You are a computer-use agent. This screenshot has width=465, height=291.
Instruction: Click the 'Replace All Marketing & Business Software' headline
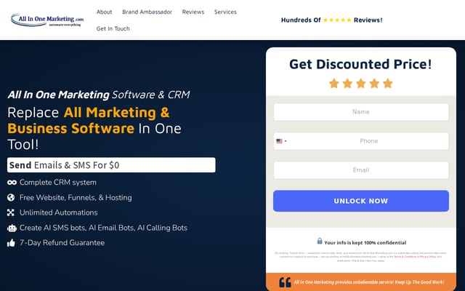(94, 128)
